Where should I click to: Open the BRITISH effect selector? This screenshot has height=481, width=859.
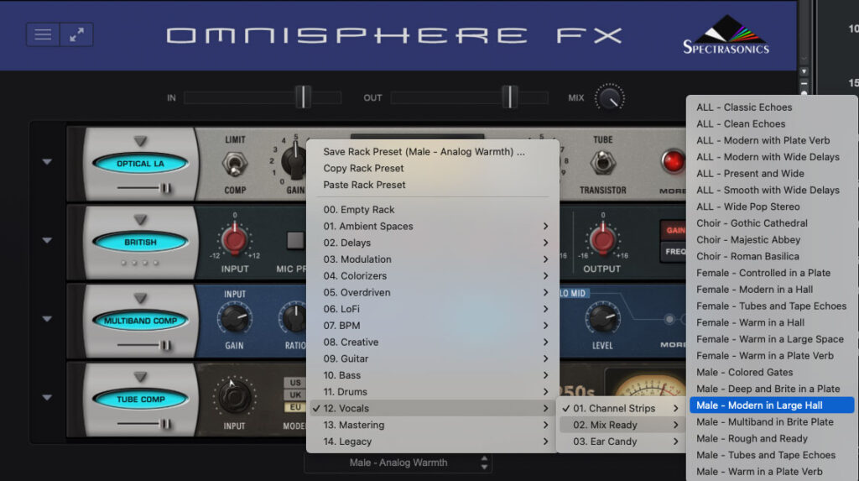point(140,242)
